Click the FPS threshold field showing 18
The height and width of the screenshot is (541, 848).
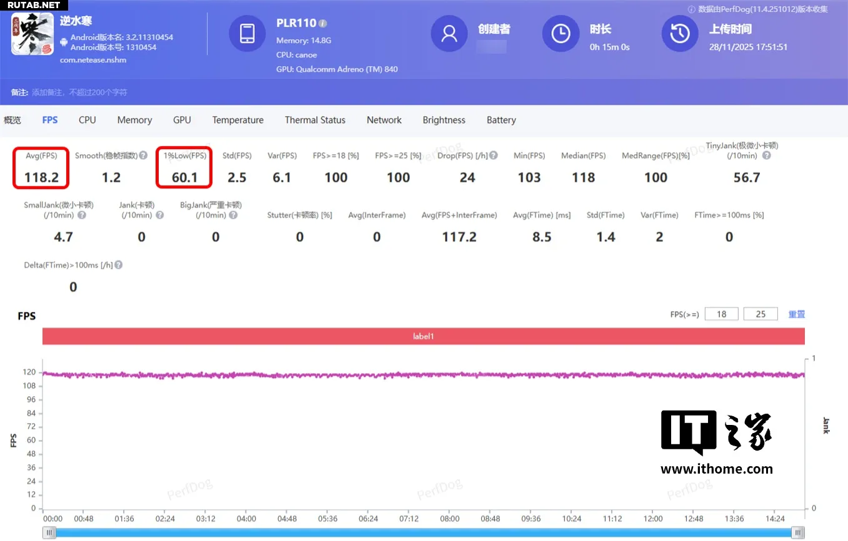tap(721, 314)
